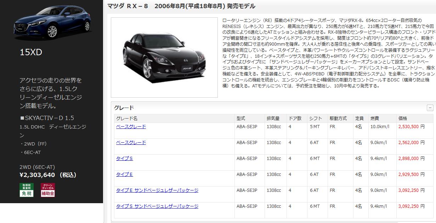This screenshot has height=223, width=436.
Task: Open タイプE サンドベージュレザーパッケージ link
Action: click(x=157, y=190)
